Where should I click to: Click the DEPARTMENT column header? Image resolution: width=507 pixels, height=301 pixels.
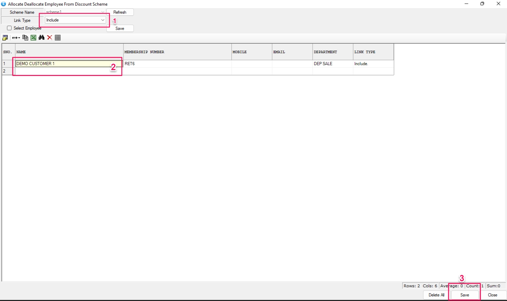pos(332,52)
